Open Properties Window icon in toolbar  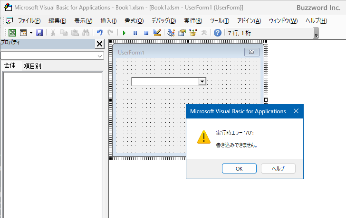click(x=182, y=33)
